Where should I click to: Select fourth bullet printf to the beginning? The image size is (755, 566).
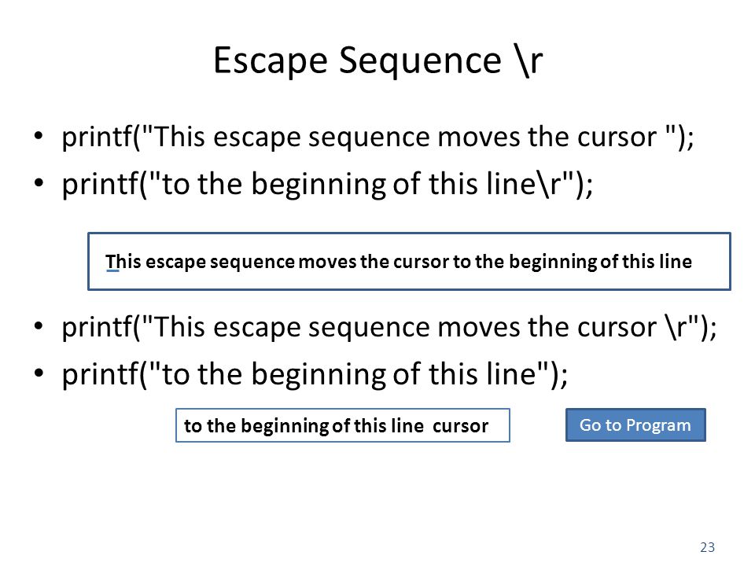point(315,374)
